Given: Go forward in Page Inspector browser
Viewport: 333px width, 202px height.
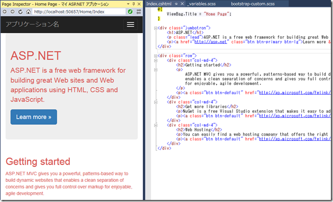Looking at the screenshot, I should coord(12,12).
